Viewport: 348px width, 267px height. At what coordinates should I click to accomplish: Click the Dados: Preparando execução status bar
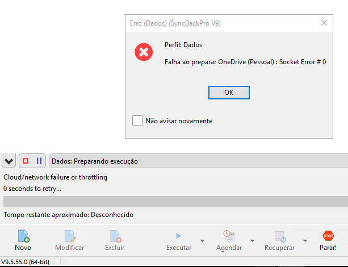199,161
